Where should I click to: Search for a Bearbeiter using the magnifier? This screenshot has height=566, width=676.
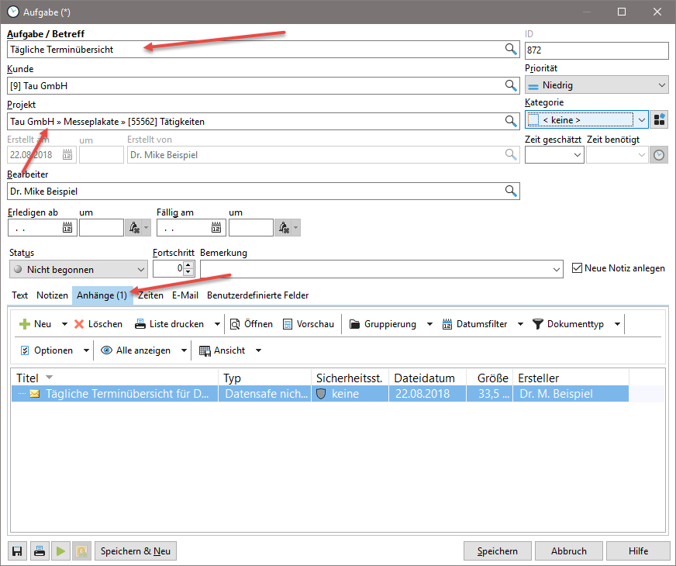click(x=511, y=191)
